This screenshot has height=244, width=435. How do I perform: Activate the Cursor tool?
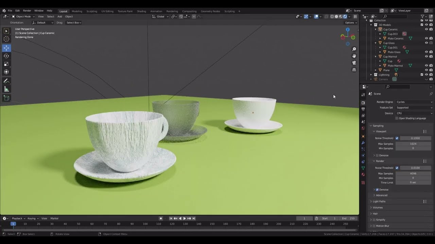[x=6, y=39]
